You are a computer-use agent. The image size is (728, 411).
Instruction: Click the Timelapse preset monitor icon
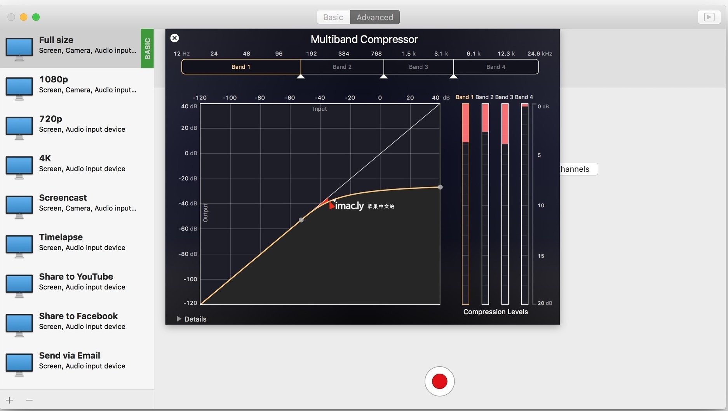tap(19, 245)
